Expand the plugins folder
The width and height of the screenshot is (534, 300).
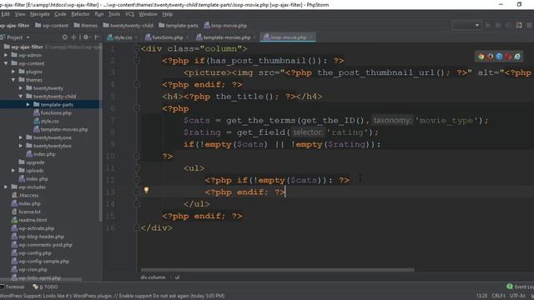13,72
